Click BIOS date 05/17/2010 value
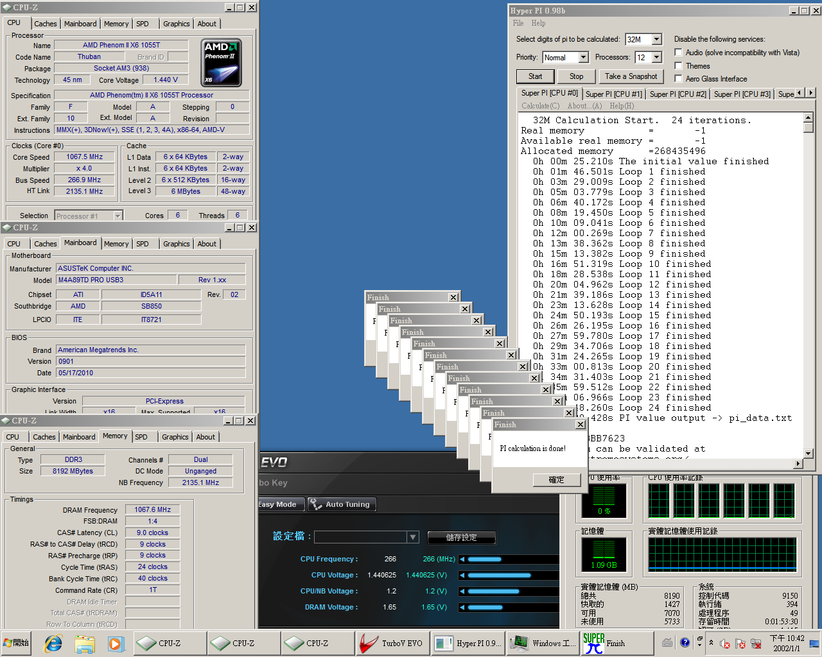 150,373
